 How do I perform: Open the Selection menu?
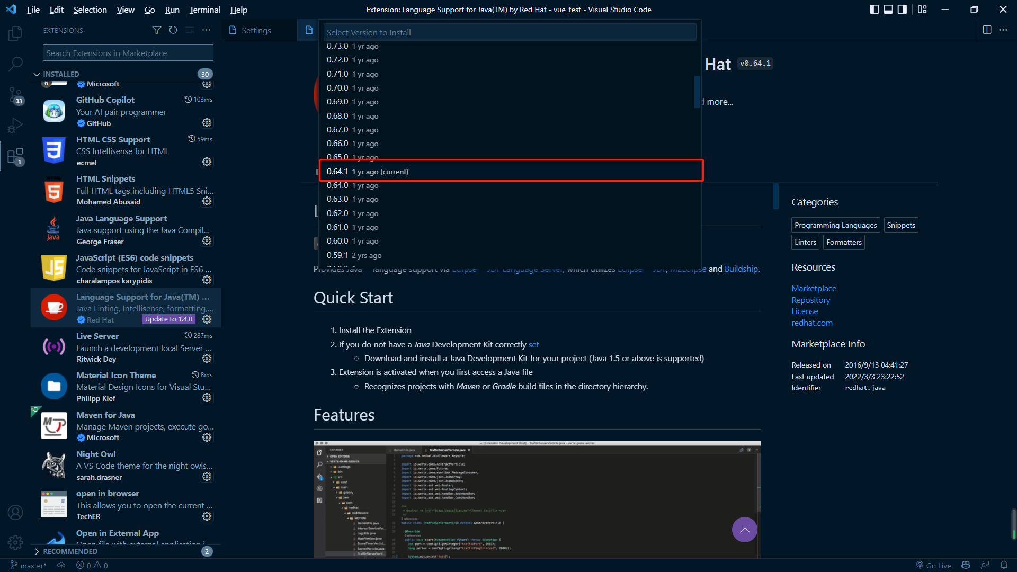pyautogui.click(x=90, y=10)
